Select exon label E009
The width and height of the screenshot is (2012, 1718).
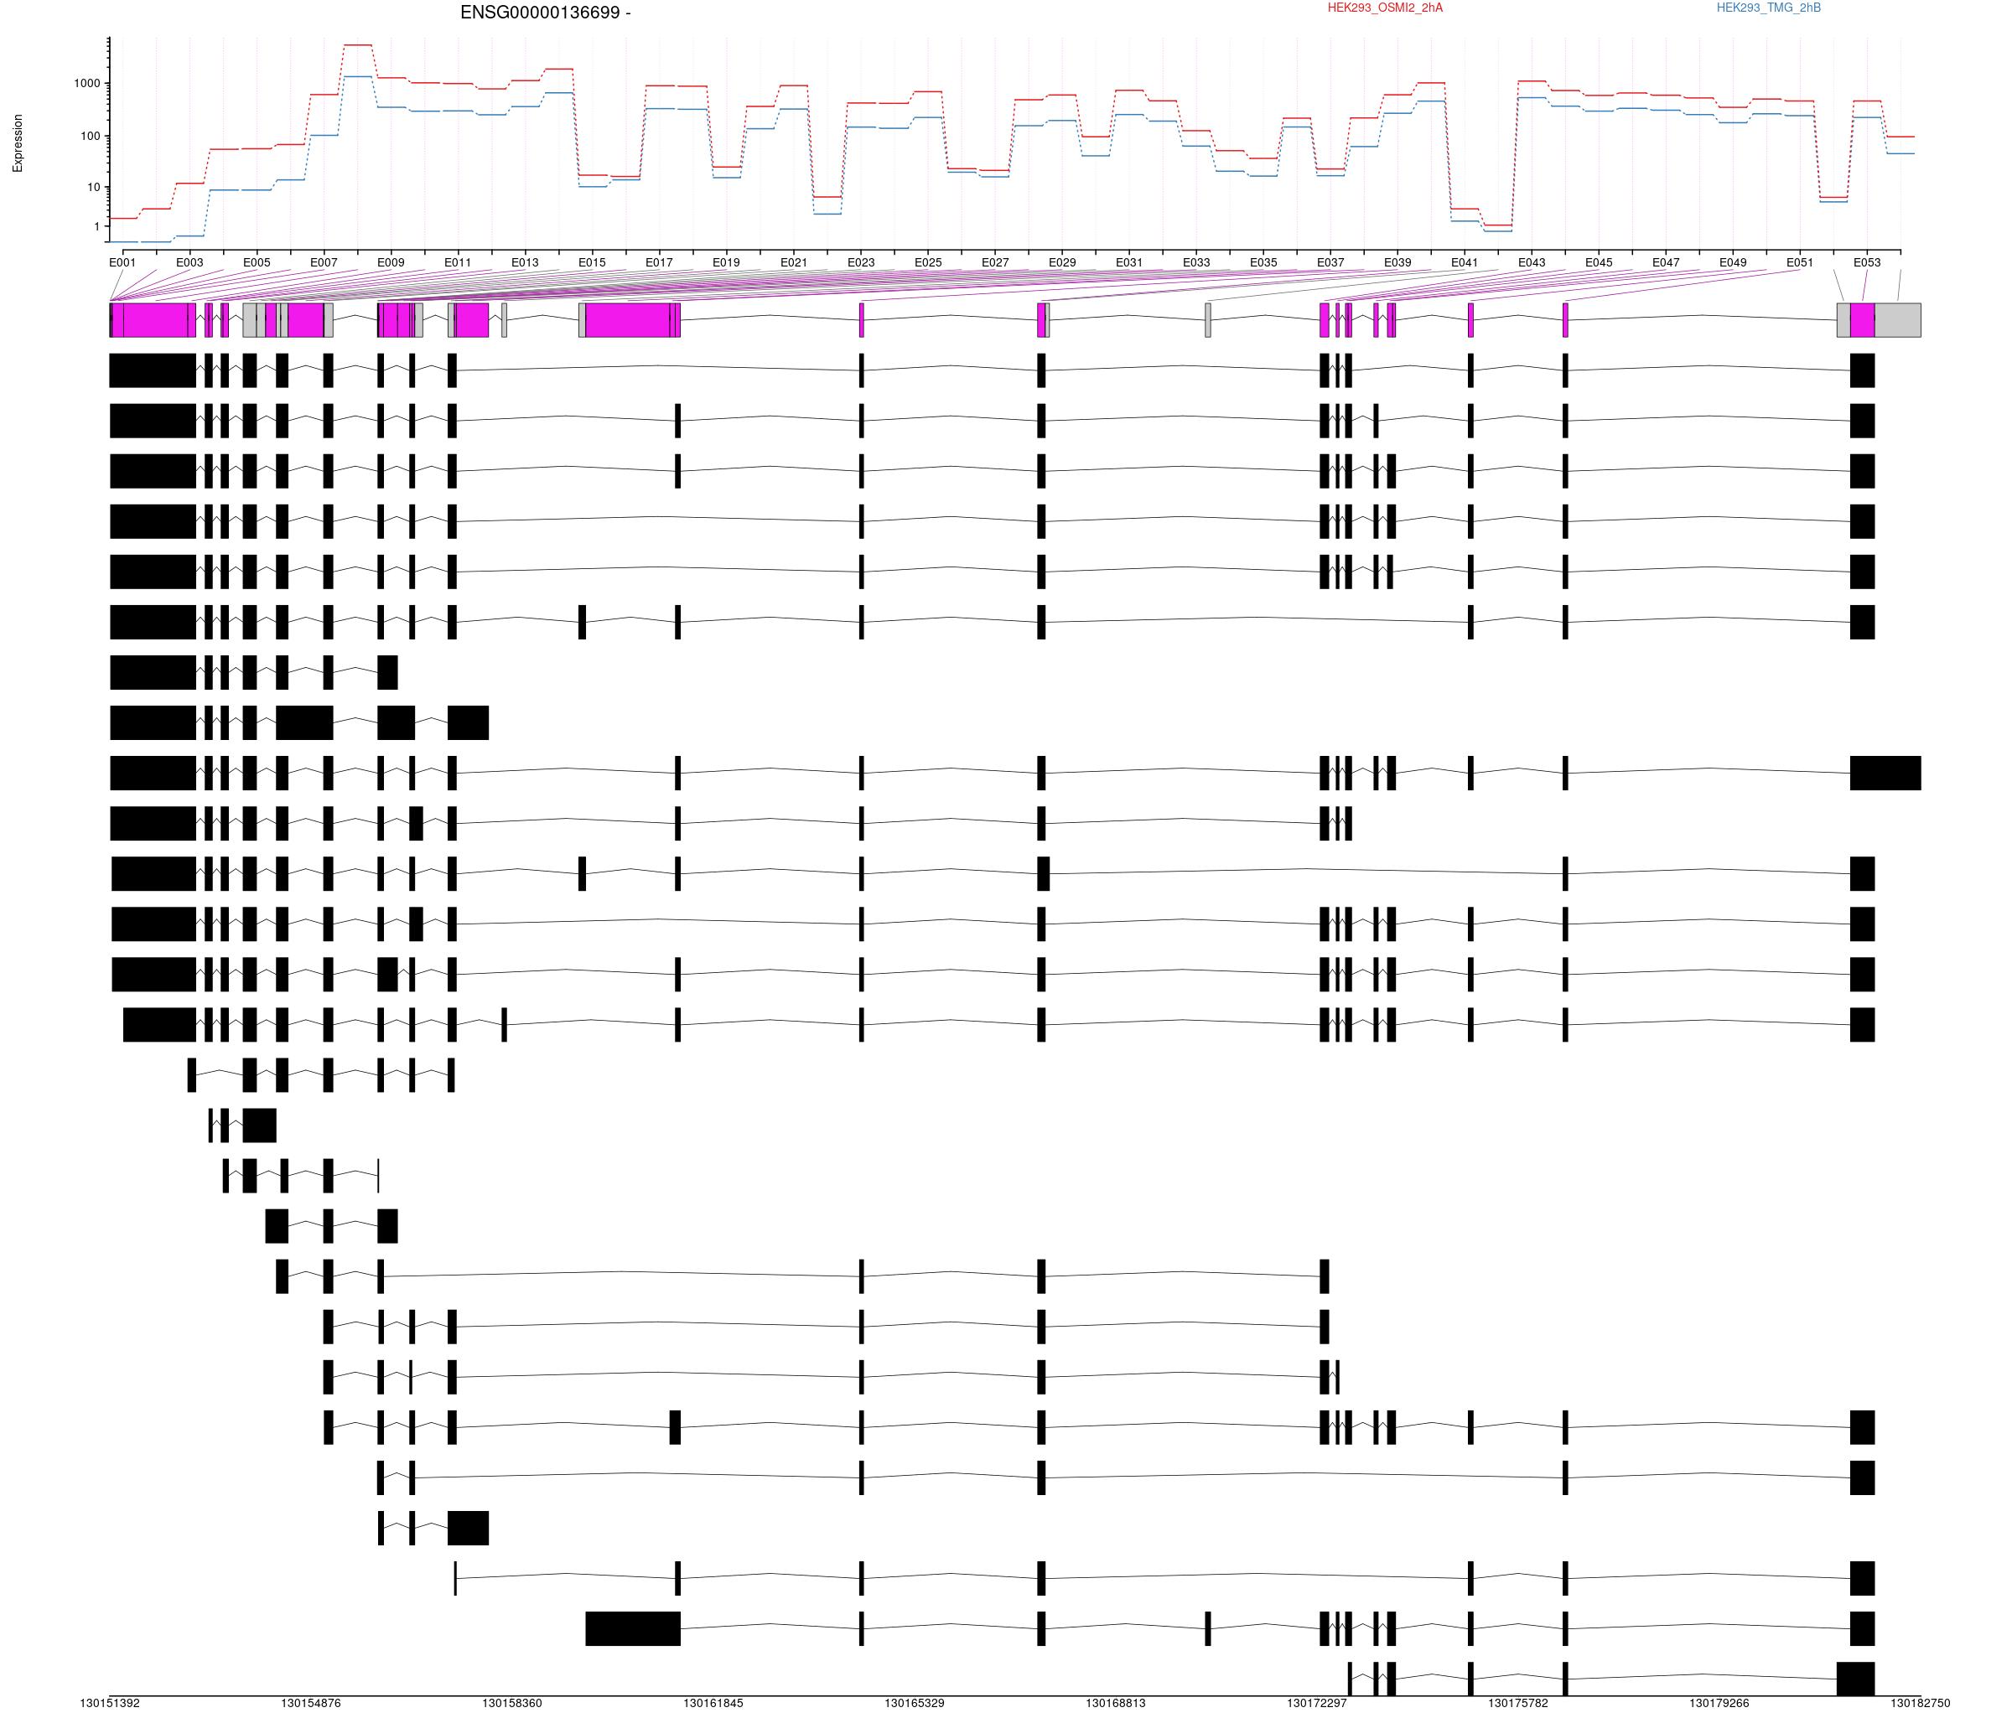391,262
